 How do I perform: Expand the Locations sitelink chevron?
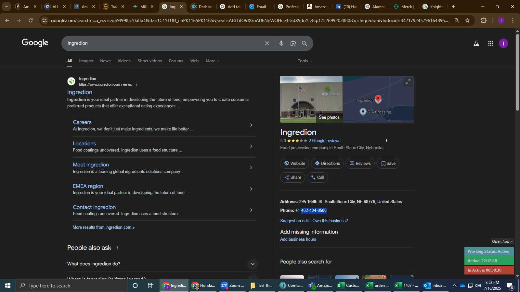click(251, 146)
